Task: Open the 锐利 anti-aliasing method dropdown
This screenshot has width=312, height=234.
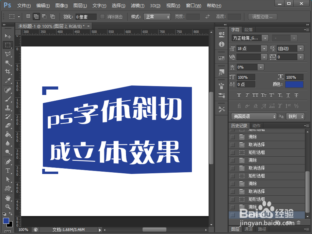Action: 295,116
